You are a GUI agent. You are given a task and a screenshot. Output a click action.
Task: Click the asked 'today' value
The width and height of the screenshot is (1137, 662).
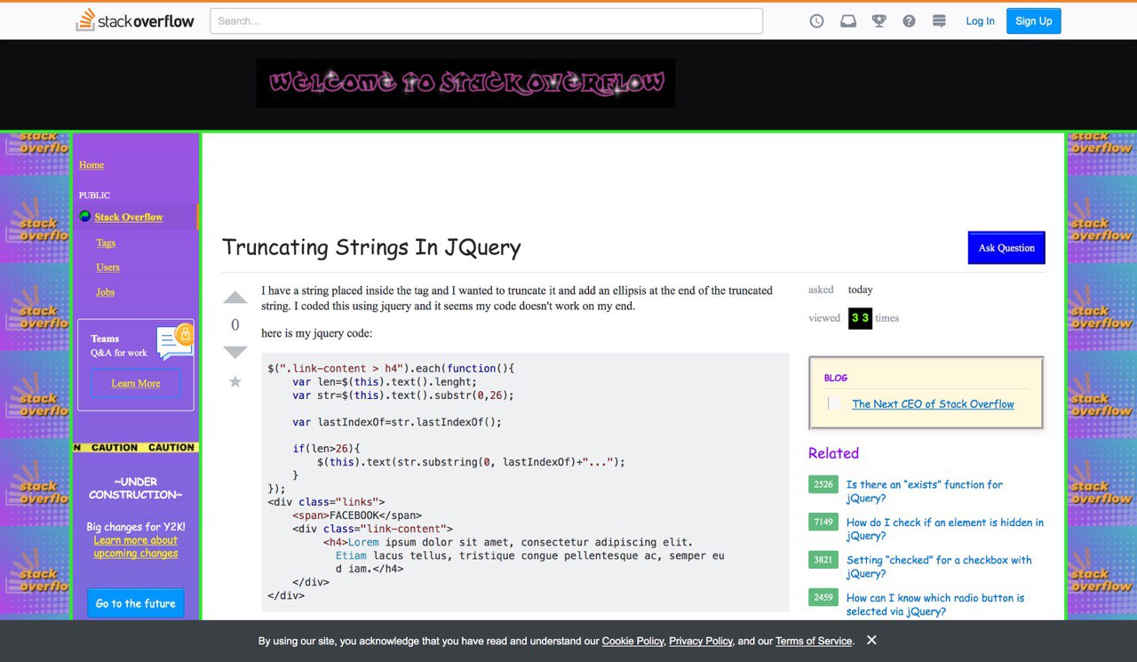click(861, 290)
